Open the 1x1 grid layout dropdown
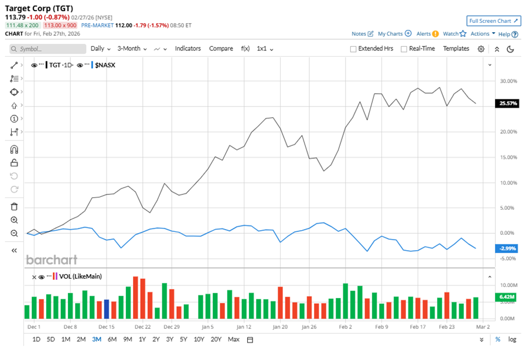529x352 pixels. click(265, 49)
